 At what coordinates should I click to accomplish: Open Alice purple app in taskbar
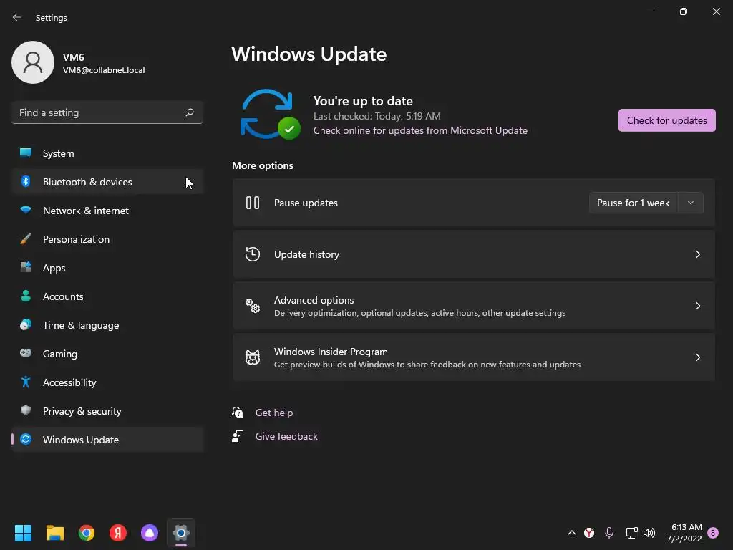coord(150,533)
